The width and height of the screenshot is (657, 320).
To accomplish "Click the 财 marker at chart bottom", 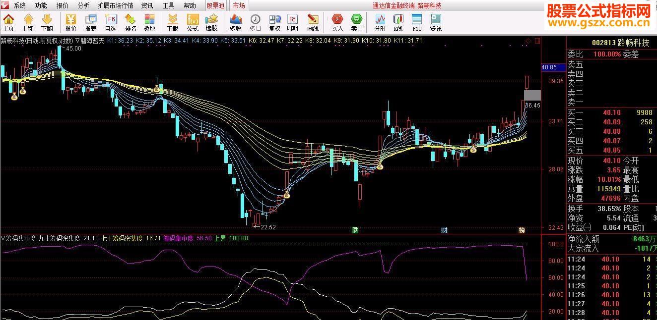I will coord(444,230).
